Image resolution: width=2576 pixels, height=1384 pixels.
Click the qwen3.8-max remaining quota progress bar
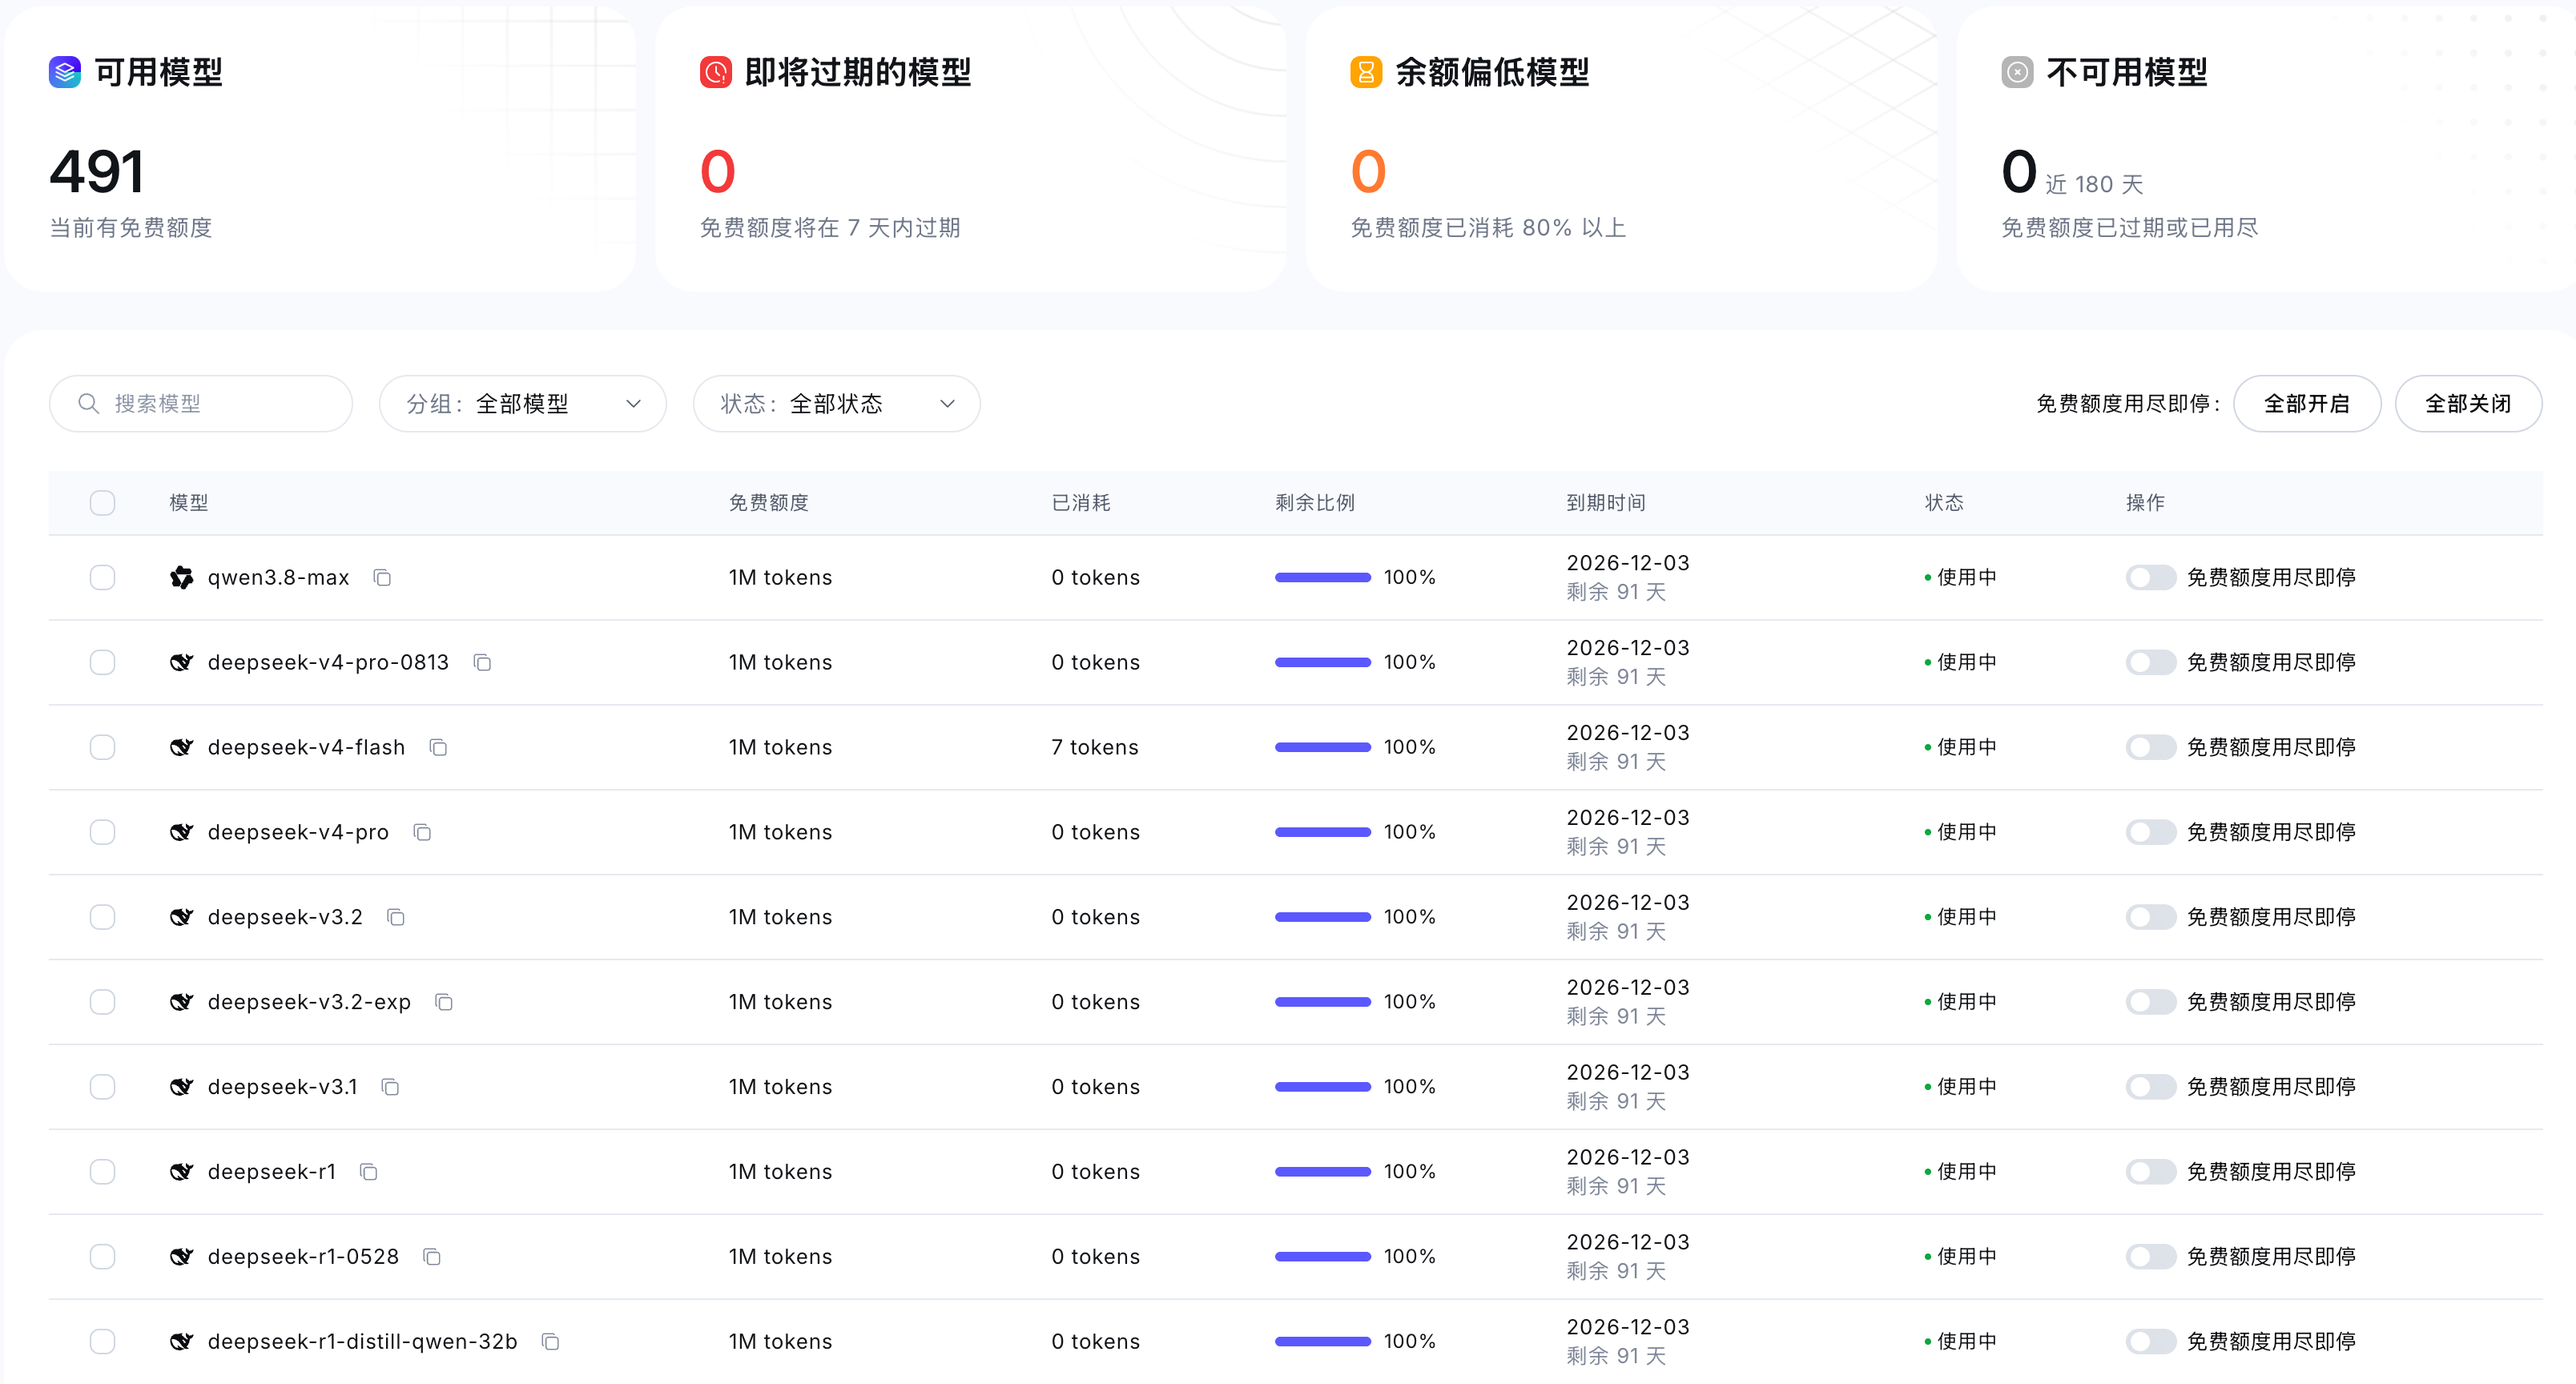pos(1322,578)
